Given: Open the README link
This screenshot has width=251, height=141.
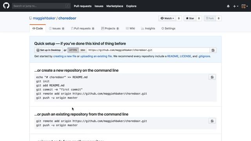Looking at the screenshot, I should [x=173, y=56].
